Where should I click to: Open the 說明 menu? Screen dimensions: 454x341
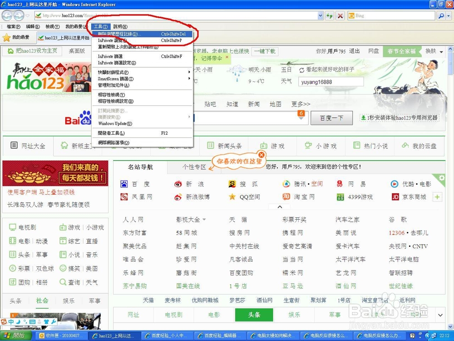click(x=120, y=26)
